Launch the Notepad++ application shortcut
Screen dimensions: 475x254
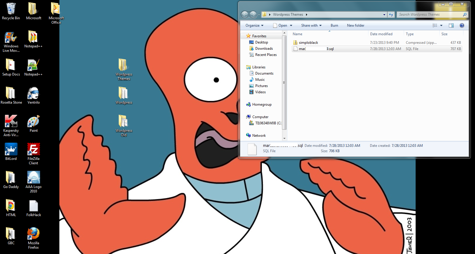pyautogui.click(x=33, y=67)
